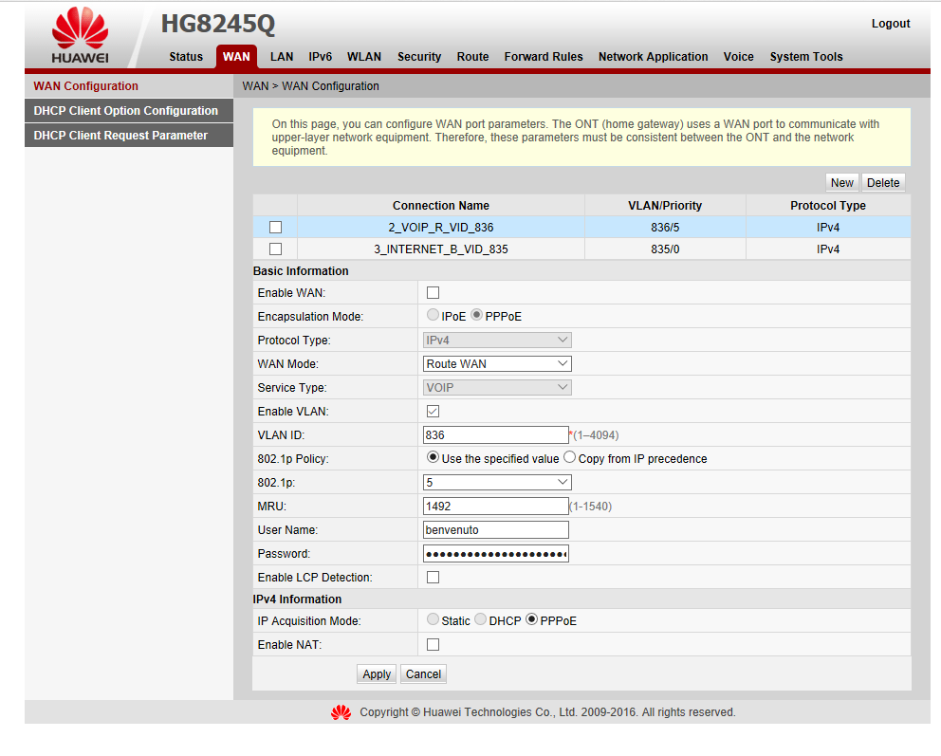Viewport: 941px width, 756px height.
Task: Select the IPoE encapsulation radio button
Action: click(x=433, y=315)
